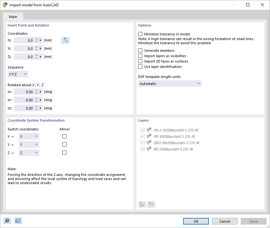This screenshot has width=270, height=228.
Task: Enable Minimize tolerance in model
Action: click(140, 34)
